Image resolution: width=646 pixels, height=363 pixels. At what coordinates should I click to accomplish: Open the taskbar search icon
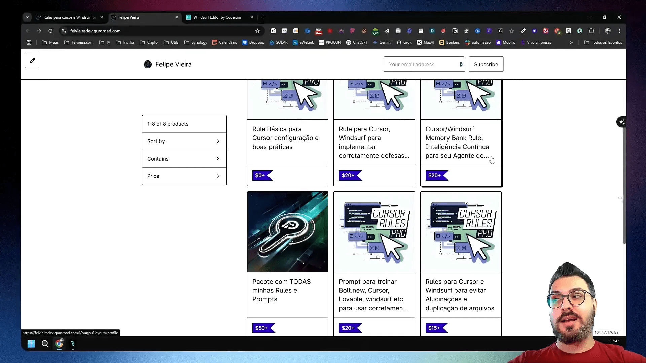click(45, 344)
